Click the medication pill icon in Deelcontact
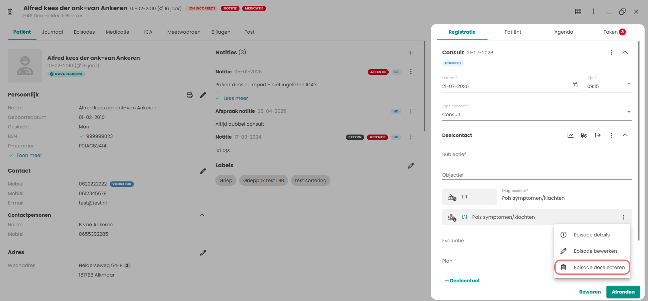The width and height of the screenshot is (648, 301). tap(584, 135)
